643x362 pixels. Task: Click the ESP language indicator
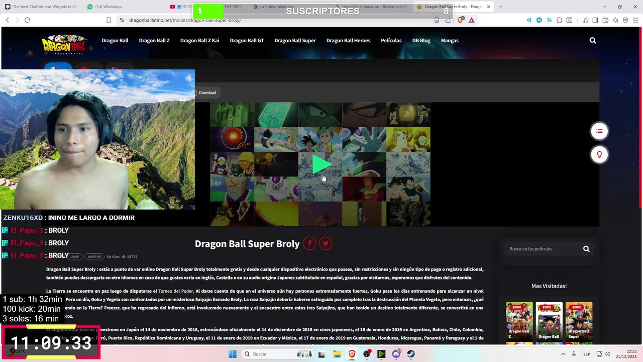click(586, 354)
